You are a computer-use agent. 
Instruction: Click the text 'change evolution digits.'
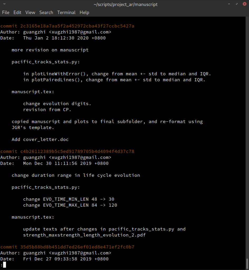pos(57,104)
